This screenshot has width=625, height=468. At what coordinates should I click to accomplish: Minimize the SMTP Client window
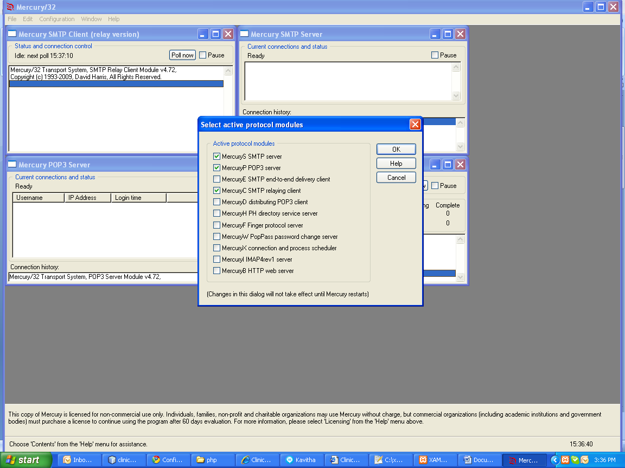pyautogui.click(x=203, y=34)
